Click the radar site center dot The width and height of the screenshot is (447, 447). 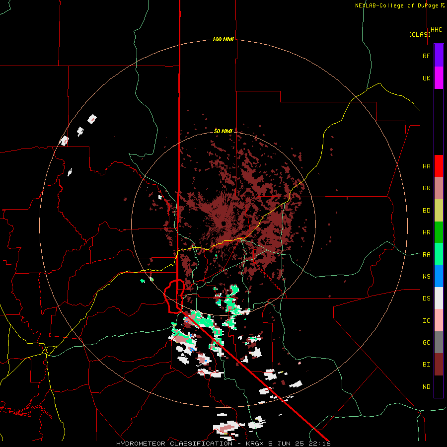[223, 223]
